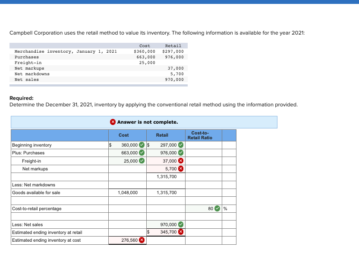Select Beginning inventory cost field 360,000
Image resolution: width=359 pixels, height=256 pixels.
(x=128, y=145)
